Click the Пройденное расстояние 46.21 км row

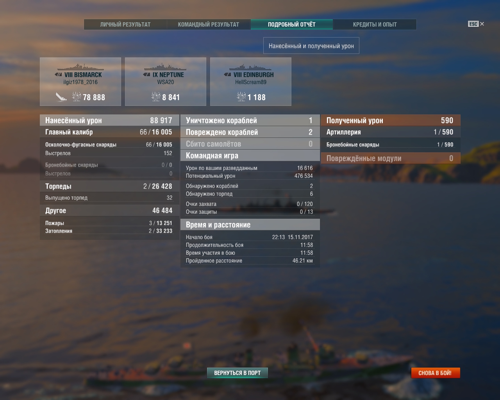click(x=250, y=261)
